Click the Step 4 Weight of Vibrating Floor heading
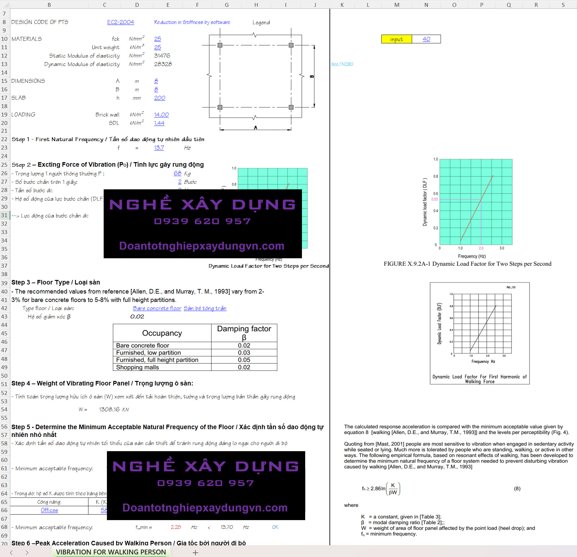Viewport: 577px width, 557px height. tap(102, 383)
